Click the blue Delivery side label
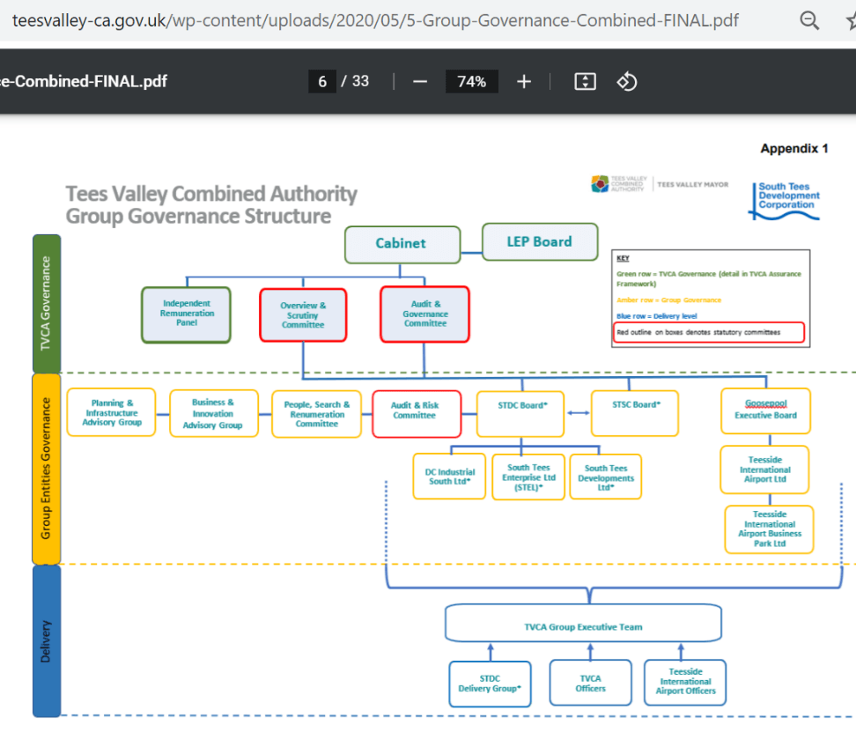 [x=47, y=641]
